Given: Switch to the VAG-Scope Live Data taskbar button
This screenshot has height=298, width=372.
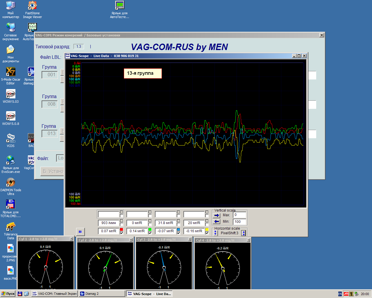Looking at the screenshot, I should tap(150, 294).
